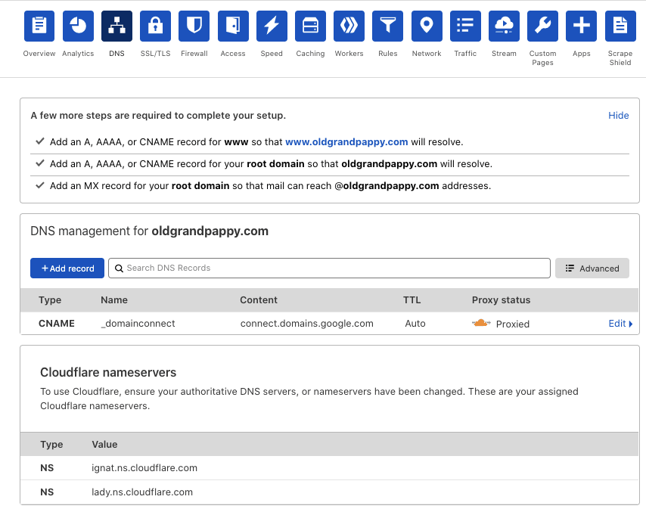Image resolution: width=646 pixels, height=512 pixels.
Task: Click the root domain MX record step
Action: click(270, 186)
